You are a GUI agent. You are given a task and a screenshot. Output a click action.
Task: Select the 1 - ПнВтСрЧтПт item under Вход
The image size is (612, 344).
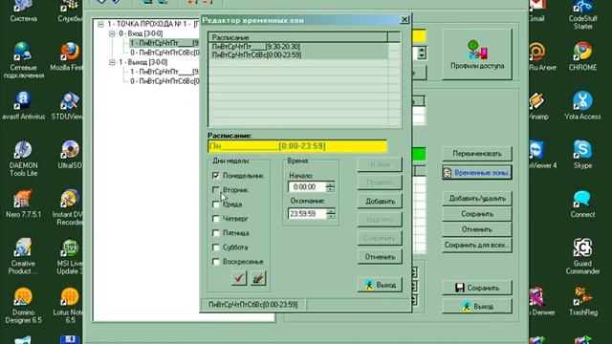164,43
